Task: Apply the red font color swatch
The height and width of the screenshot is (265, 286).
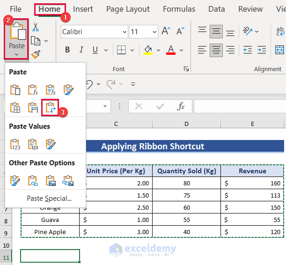Action: point(171,50)
